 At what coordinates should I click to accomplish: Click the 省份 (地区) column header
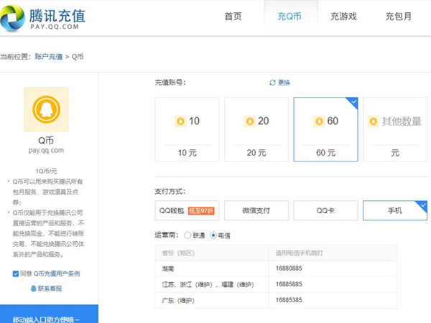pyautogui.click(x=212, y=253)
